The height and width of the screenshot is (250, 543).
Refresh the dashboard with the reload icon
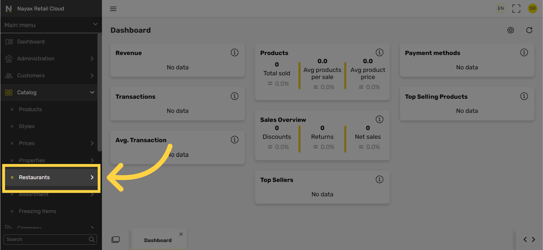[x=529, y=30]
